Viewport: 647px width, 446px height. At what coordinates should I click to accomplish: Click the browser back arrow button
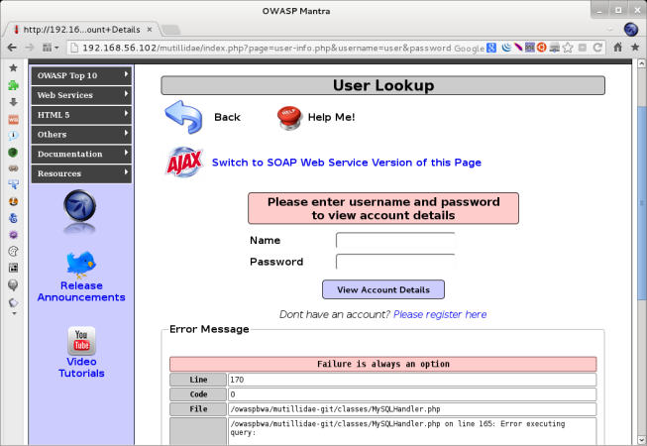12,47
